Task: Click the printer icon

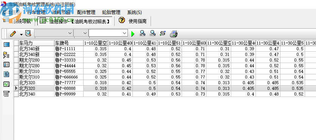Action: [x=174, y=34]
